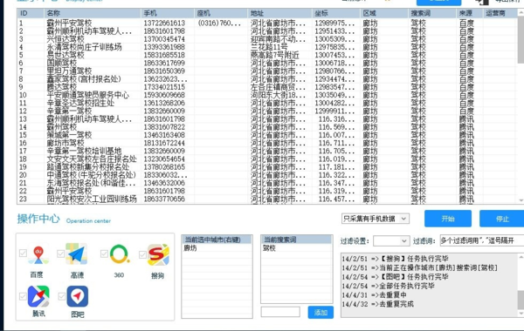Click the Tencent (腾讯) map icon
Viewport: 524px width, 331px height.
point(38,296)
